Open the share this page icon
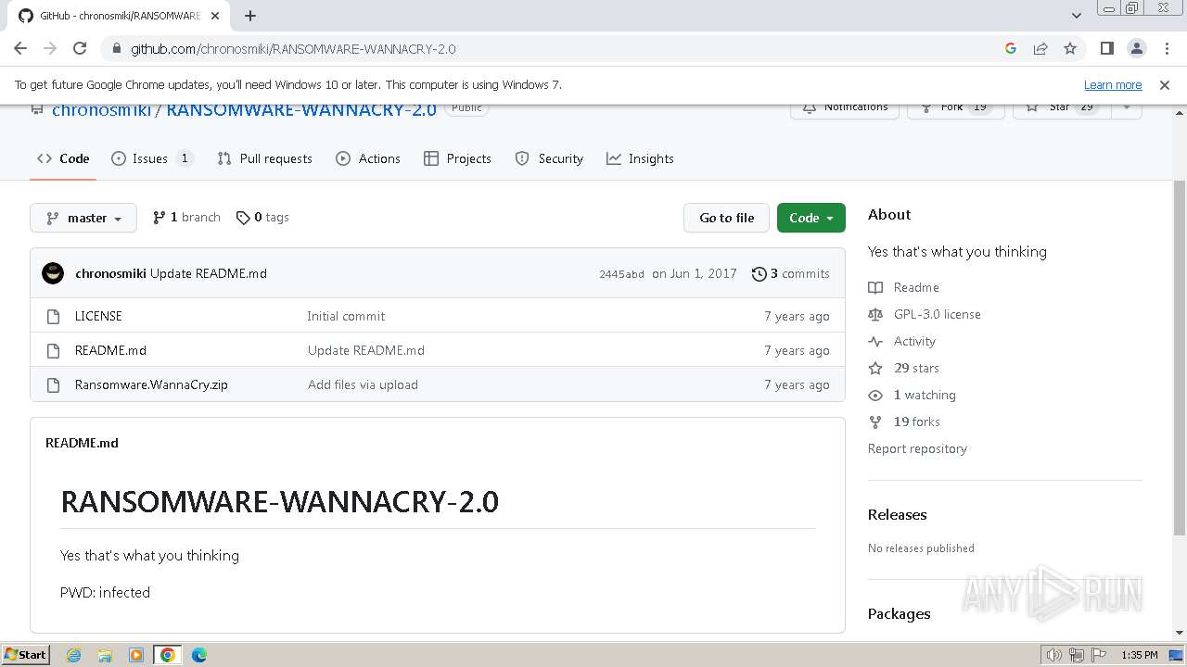The image size is (1187, 667). tap(1040, 48)
